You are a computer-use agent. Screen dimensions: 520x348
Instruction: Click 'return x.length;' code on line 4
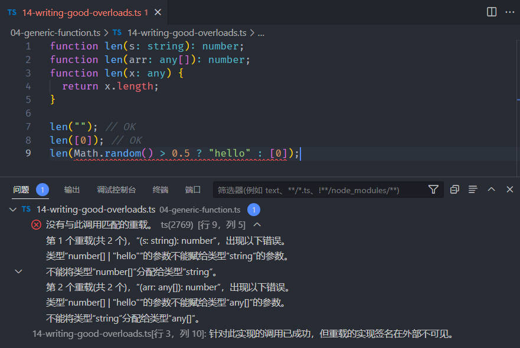[x=110, y=87]
